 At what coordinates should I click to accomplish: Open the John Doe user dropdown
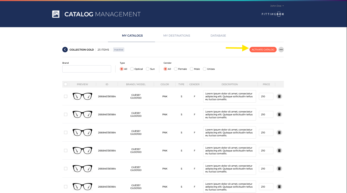point(277,6)
